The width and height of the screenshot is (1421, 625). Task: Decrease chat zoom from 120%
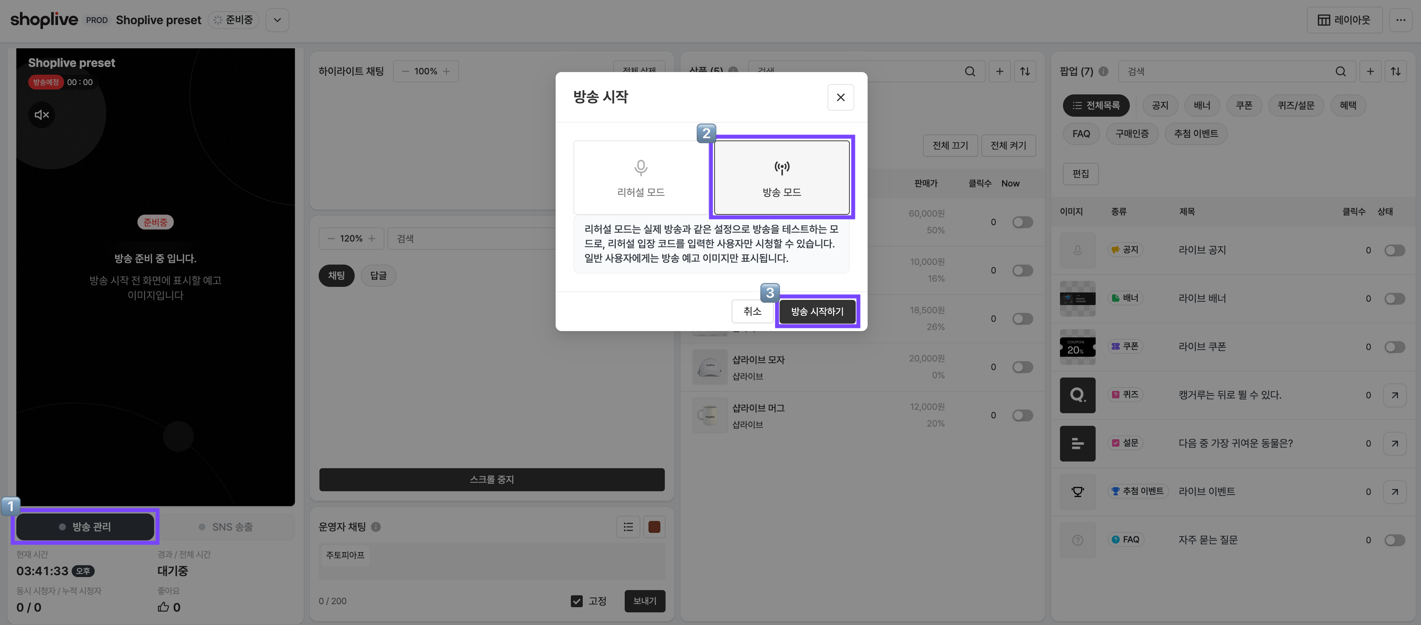point(331,239)
